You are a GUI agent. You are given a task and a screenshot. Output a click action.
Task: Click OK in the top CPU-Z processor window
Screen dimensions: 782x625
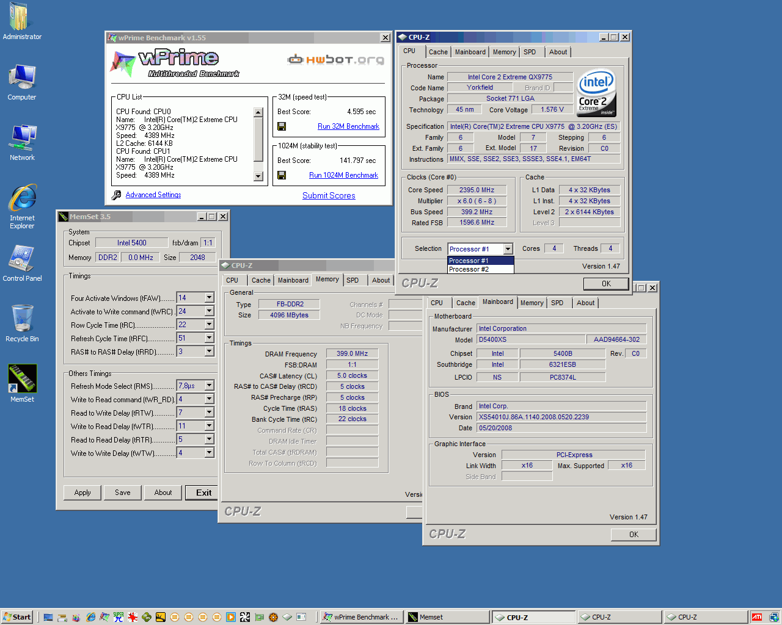pyautogui.click(x=606, y=284)
